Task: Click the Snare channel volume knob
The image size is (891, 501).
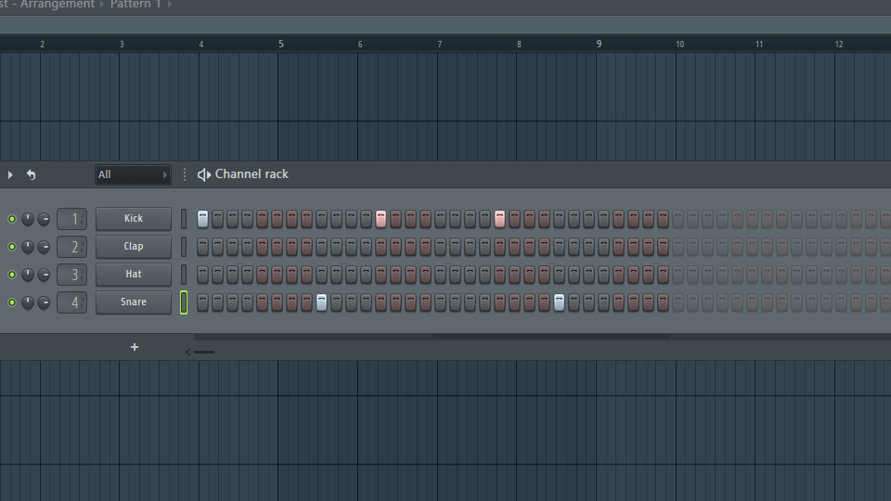Action: (x=44, y=302)
